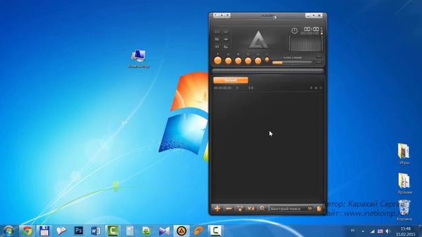The image size is (422, 237).
Task: Click the orange Stop button in AIMP
Action: pos(238,61)
